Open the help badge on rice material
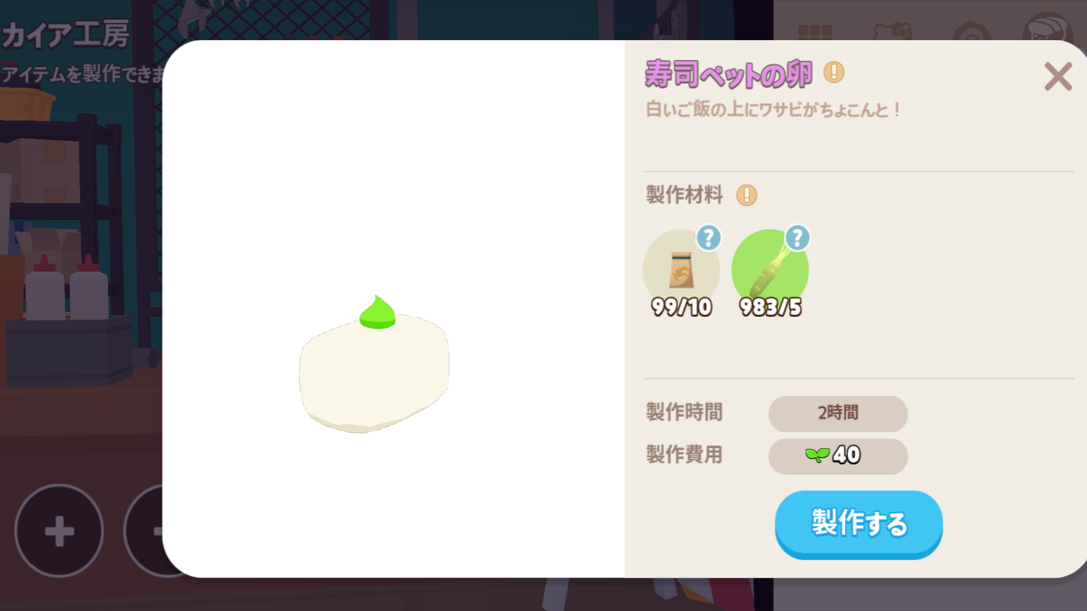Viewport: 1087px width, 611px height. coord(708,238)
